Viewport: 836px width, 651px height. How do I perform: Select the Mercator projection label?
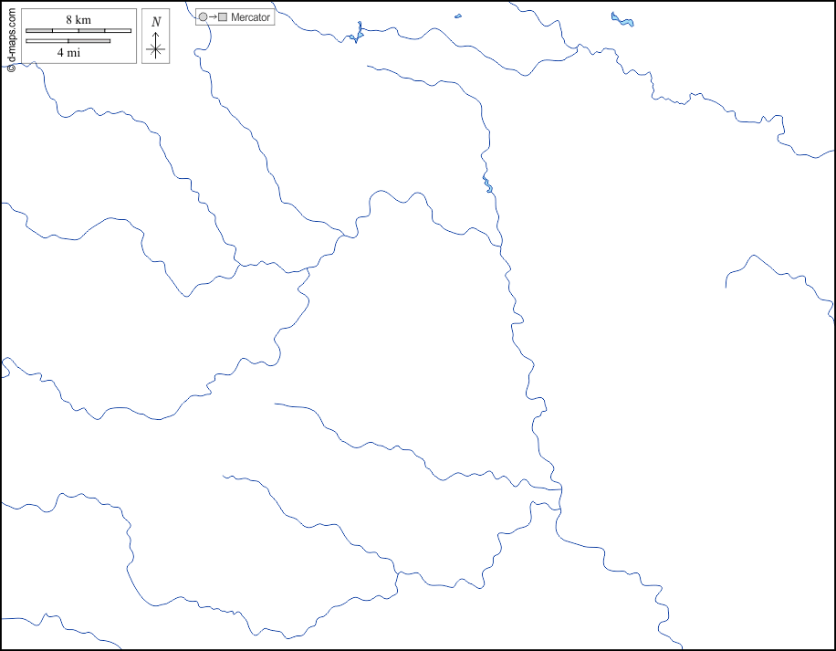click(x=250, y=17)
